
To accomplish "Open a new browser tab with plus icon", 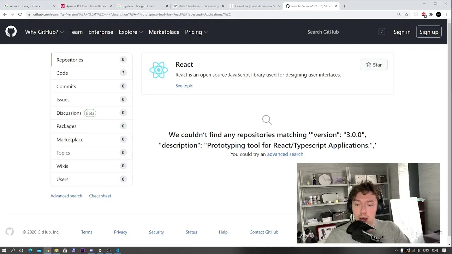I will coord(345,6).
